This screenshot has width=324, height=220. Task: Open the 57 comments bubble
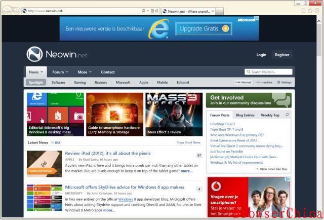[199, 156]
